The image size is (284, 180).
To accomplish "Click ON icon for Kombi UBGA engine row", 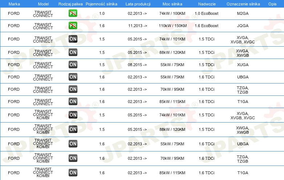I will [x=73, y=144].
